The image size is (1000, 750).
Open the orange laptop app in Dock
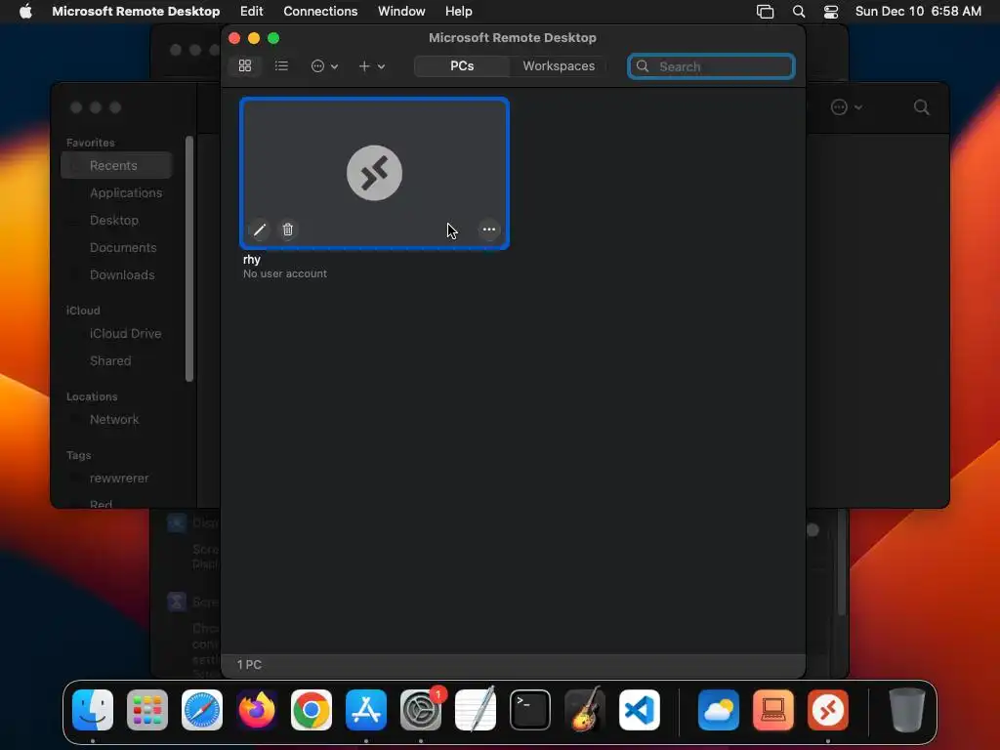pyautogui.click(x=773, y=710)
